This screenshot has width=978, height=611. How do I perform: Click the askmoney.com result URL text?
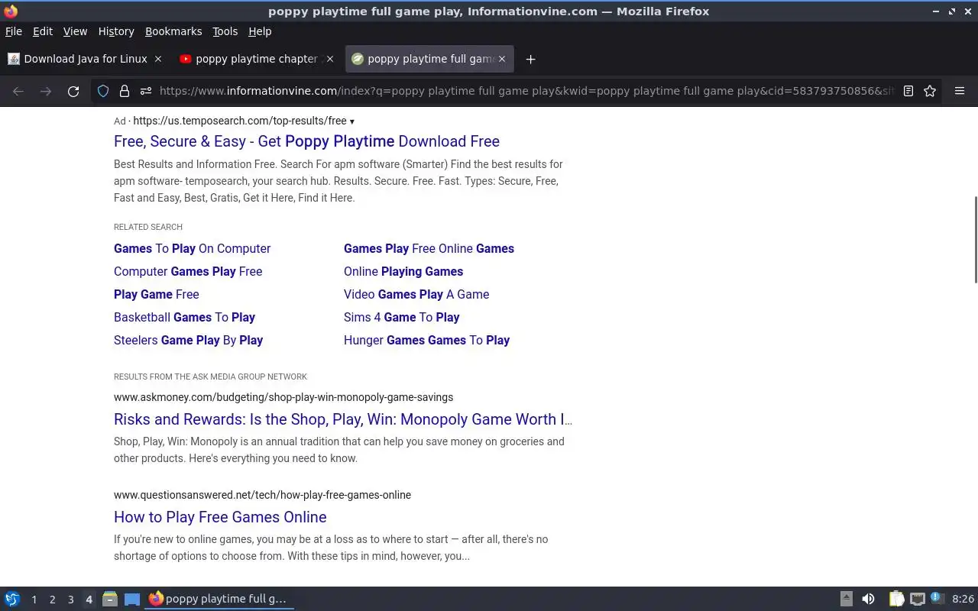coord(283,397)
